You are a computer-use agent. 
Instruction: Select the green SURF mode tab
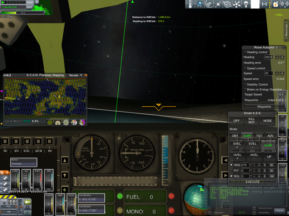tap(247, 136)
